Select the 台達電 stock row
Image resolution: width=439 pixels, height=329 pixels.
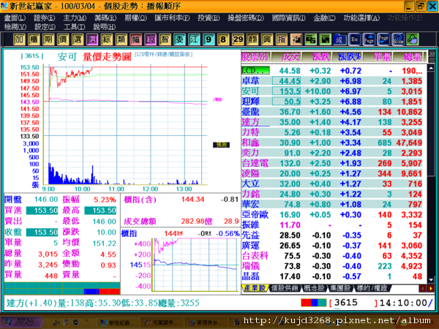click(x=334, y=163)
